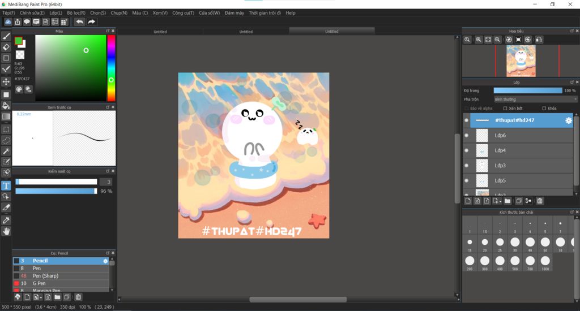Viewport: 580px width, 311px height.
Task: Select the Magic Wand tool
Action: [6, 151]
